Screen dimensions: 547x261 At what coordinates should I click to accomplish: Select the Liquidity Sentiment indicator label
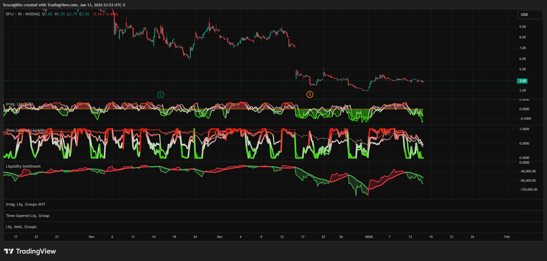(23, 166)
